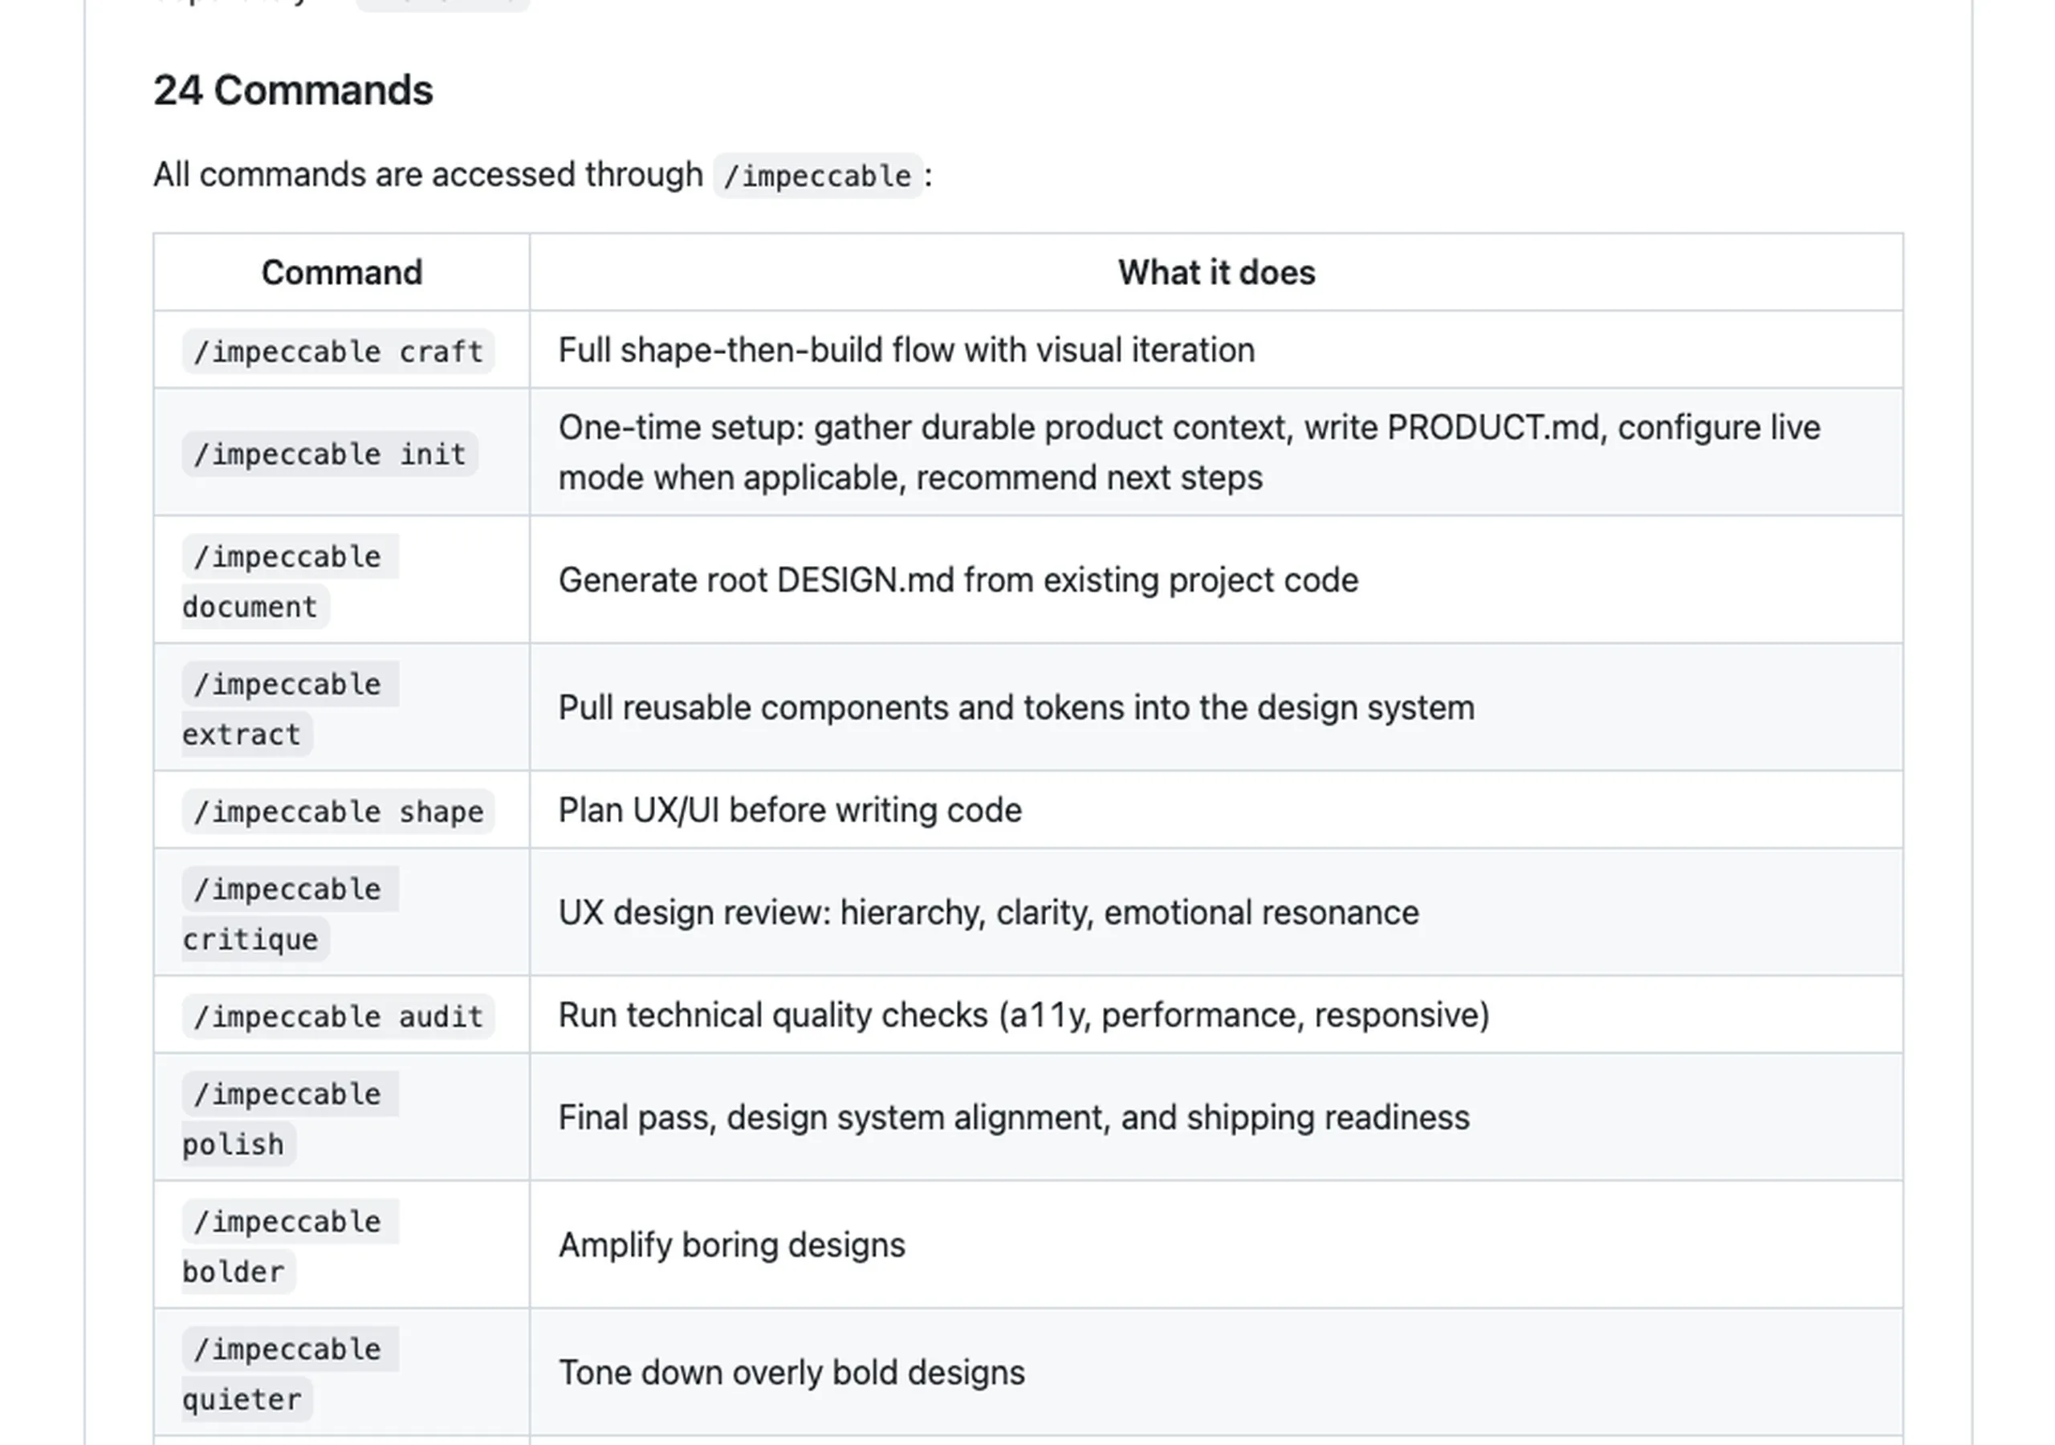Click "Run technical quality checks" description
This screenshot has height=1445, width=2055.
point(1024,1016)
